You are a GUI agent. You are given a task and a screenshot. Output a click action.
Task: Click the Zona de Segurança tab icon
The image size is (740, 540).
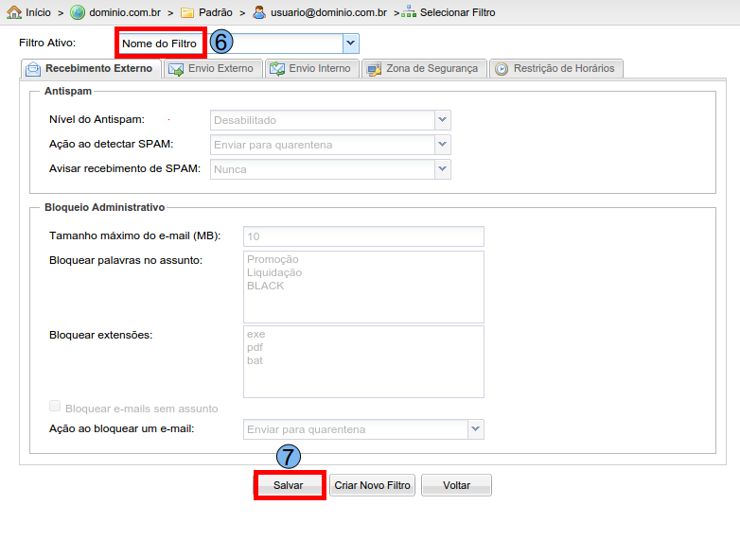click(373, 69)
